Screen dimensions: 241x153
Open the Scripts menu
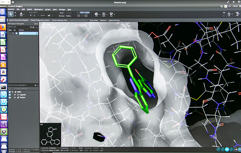click(x=48, y=9)
